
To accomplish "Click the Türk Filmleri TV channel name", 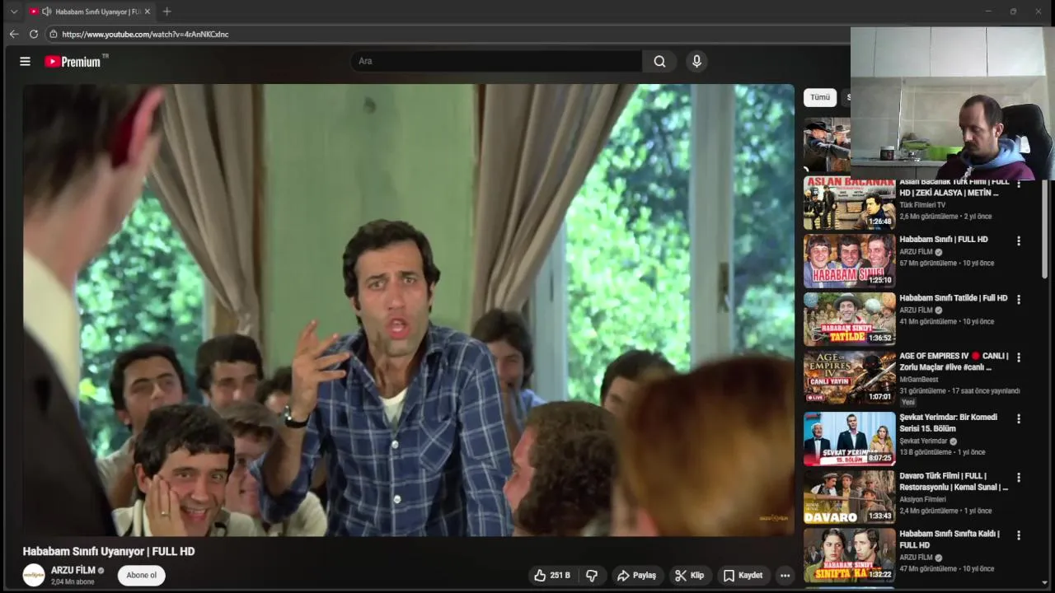I will [x=922, y=205].
